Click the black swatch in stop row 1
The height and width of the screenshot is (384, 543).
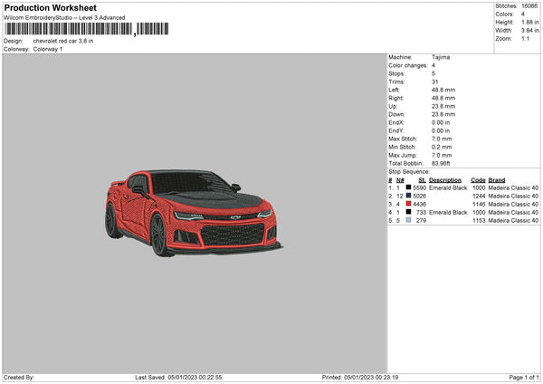409,187
